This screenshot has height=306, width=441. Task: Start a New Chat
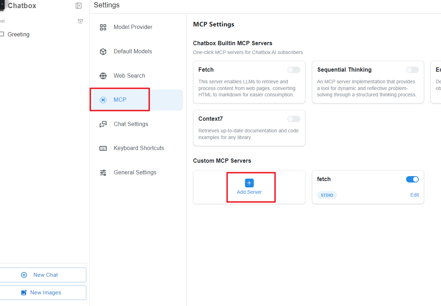pos(42,275)
